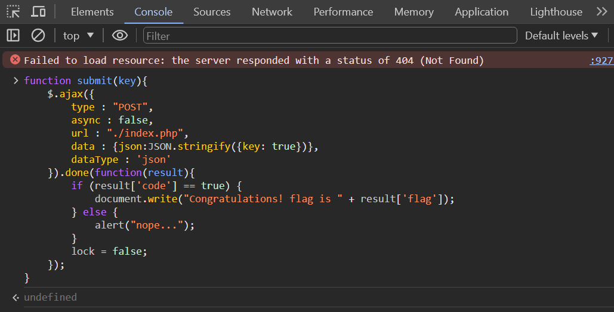This screenshot has width=614, height=312.
Task: Focus the console Filter input field
Action: (x=330, y=36)
